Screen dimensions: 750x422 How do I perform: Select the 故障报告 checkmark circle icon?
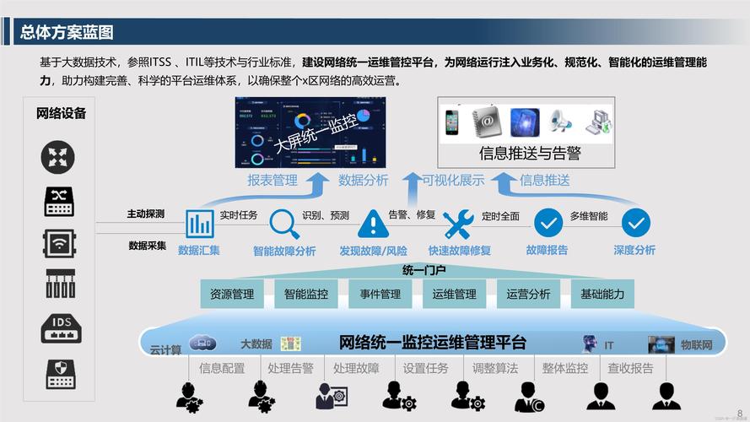click(548, 223)
